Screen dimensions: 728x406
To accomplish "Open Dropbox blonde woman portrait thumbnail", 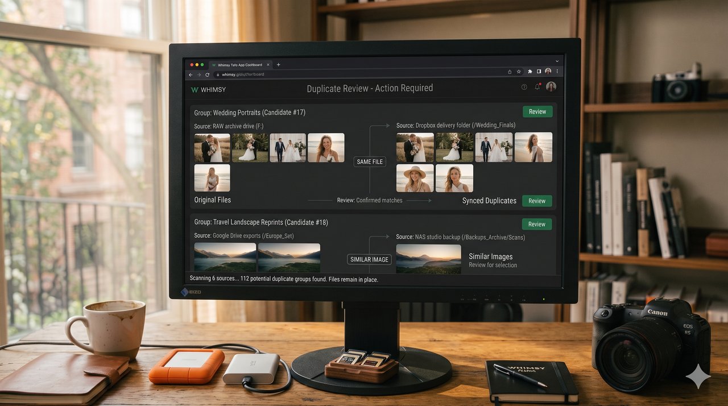I will click(454, 178).
